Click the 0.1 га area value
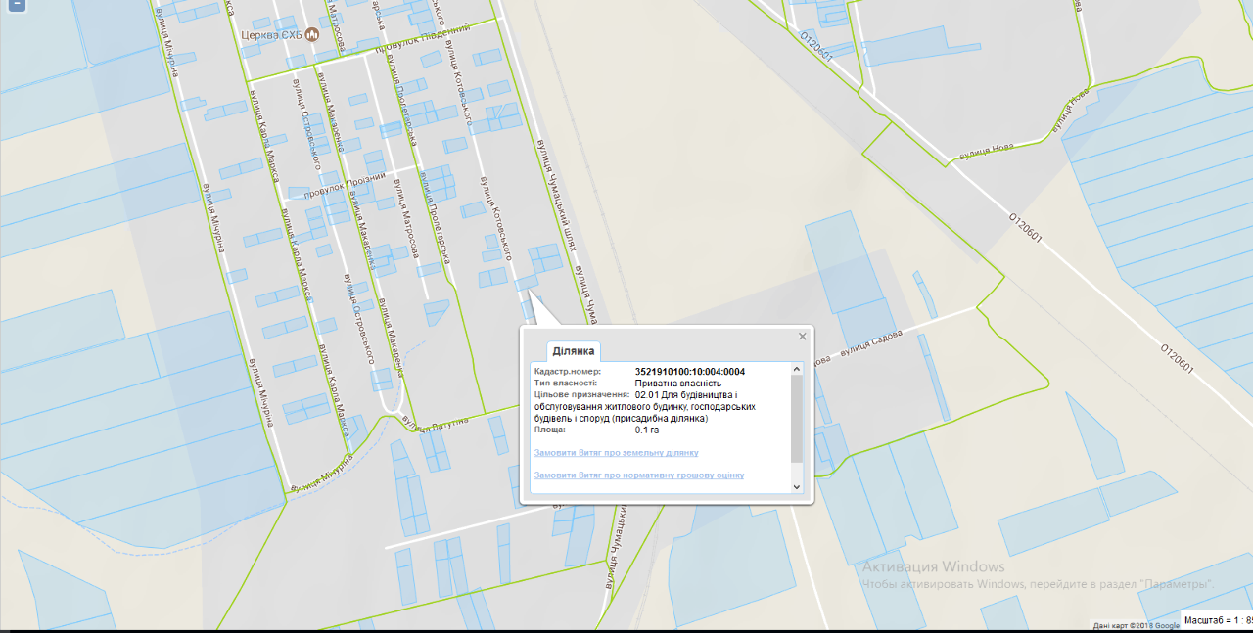 (x=647, y=430)
